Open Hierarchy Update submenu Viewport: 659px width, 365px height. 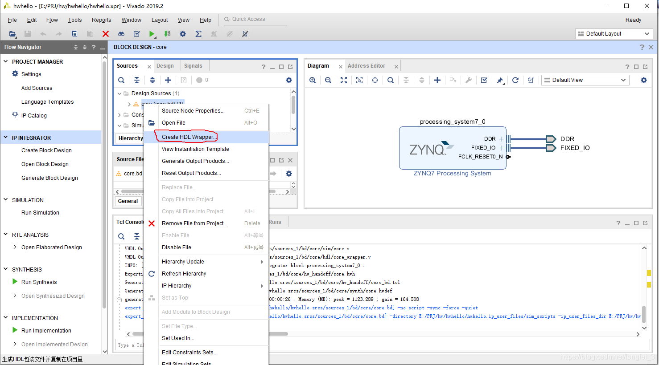pos(207,262)
